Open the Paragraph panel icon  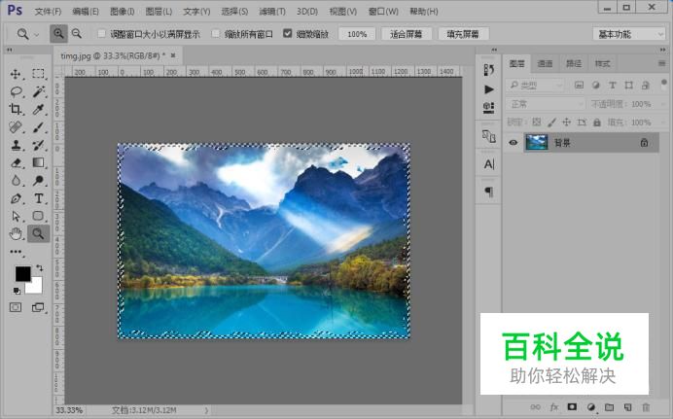point(489,192)
